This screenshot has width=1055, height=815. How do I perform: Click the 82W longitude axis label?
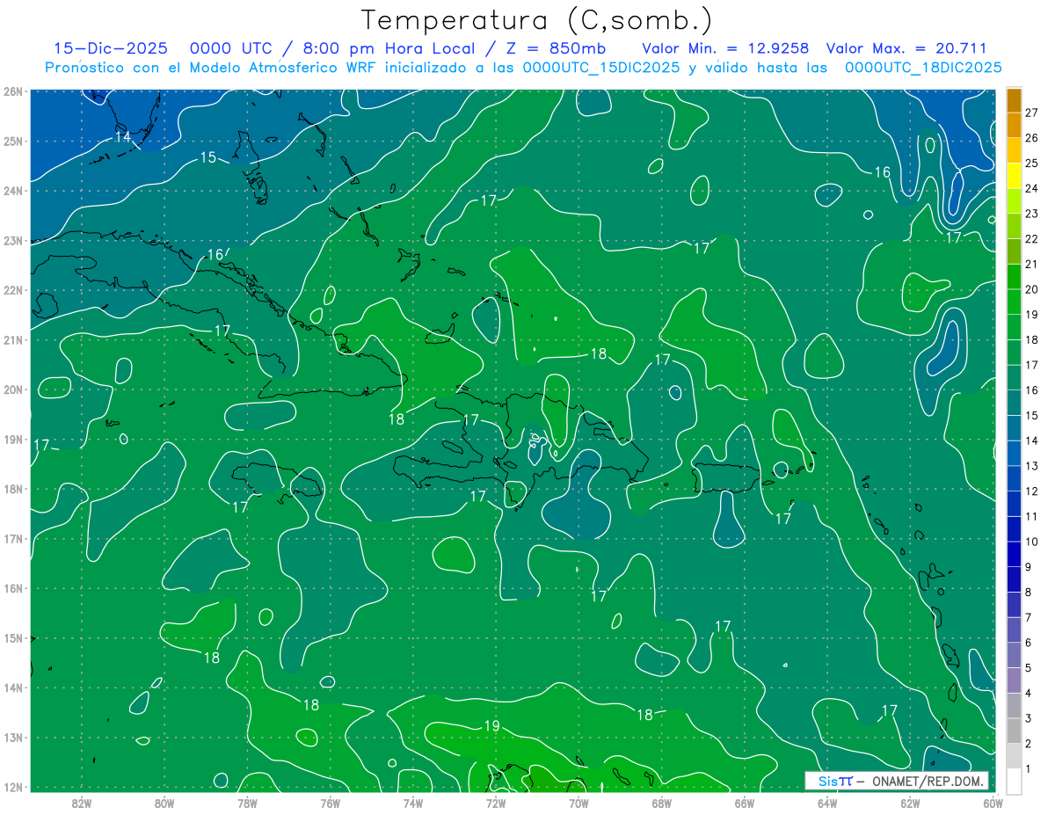pyautogui.click(x=82, y=802)
